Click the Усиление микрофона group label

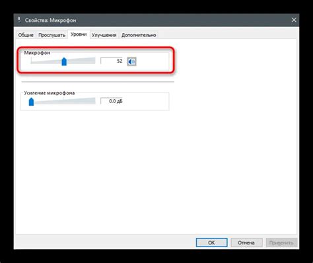tap(50, 93)
